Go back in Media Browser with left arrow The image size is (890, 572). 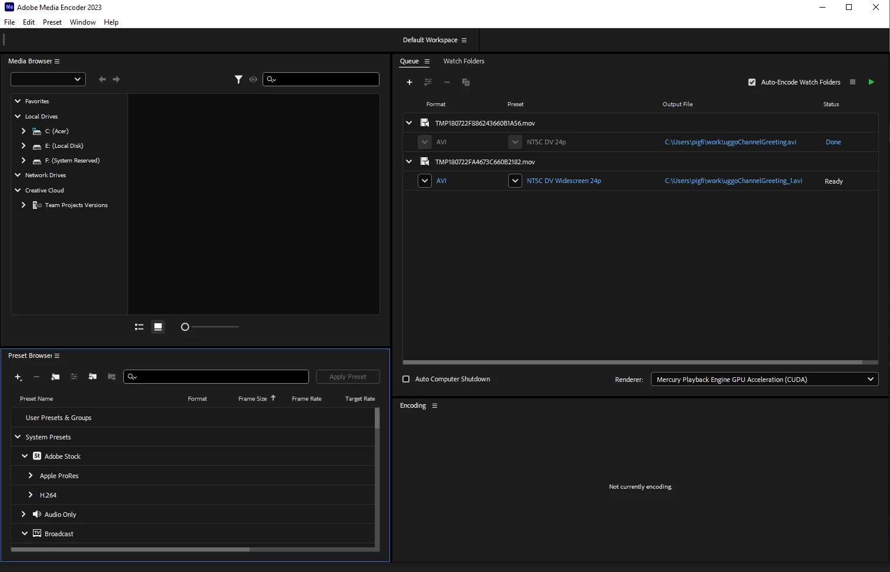[x=102, y=79]
